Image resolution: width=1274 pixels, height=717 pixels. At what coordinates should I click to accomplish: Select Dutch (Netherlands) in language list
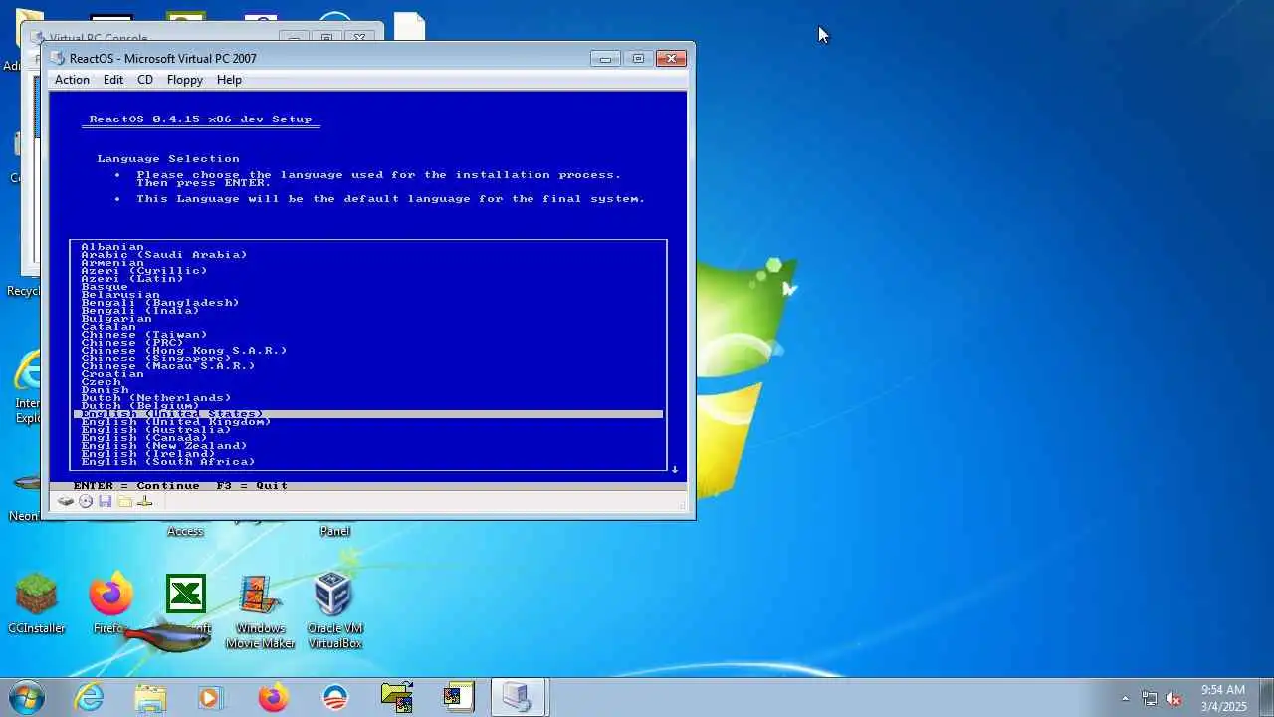[x=156, y=398]
